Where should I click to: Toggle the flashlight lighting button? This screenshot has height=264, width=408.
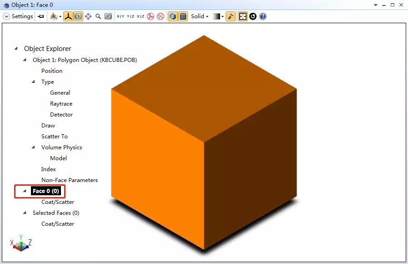coord(231,16)
